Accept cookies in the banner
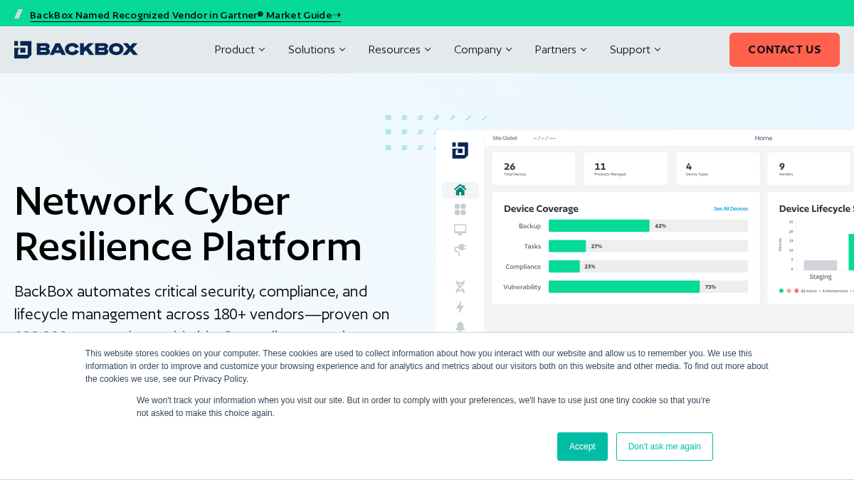 [582, 447]
